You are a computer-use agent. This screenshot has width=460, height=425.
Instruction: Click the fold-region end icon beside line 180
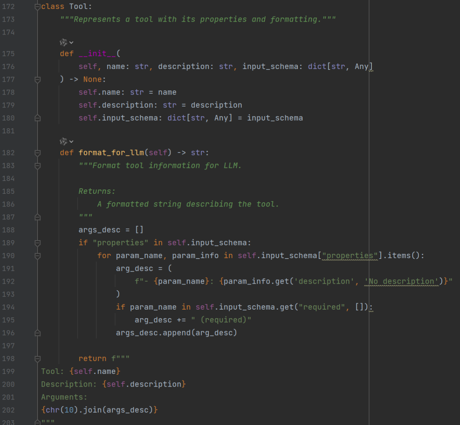(x=37, y=118)
